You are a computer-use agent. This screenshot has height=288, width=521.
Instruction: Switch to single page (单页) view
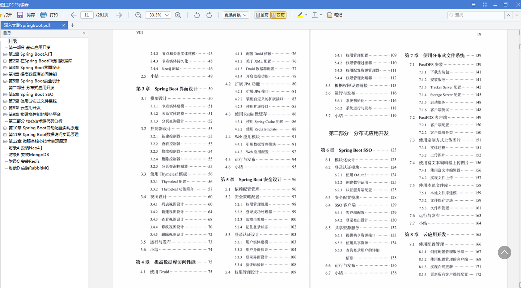pyautogui.click(x=262, y=15)
